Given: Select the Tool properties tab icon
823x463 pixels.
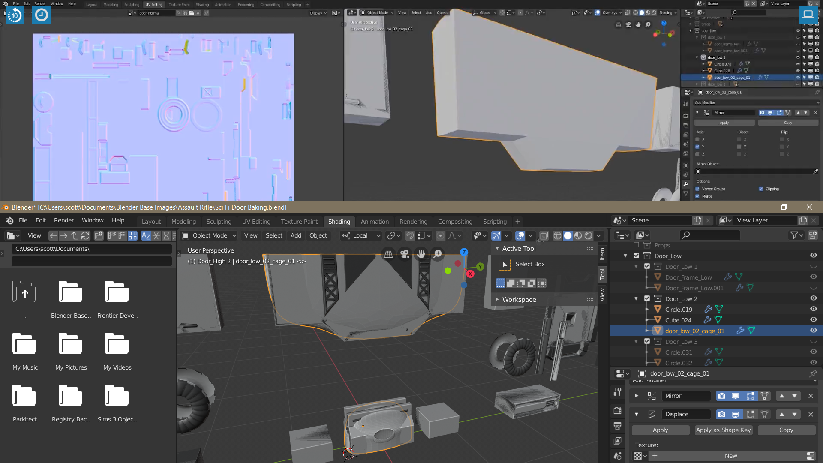Looking at the screenshot, I should (617, 392).
